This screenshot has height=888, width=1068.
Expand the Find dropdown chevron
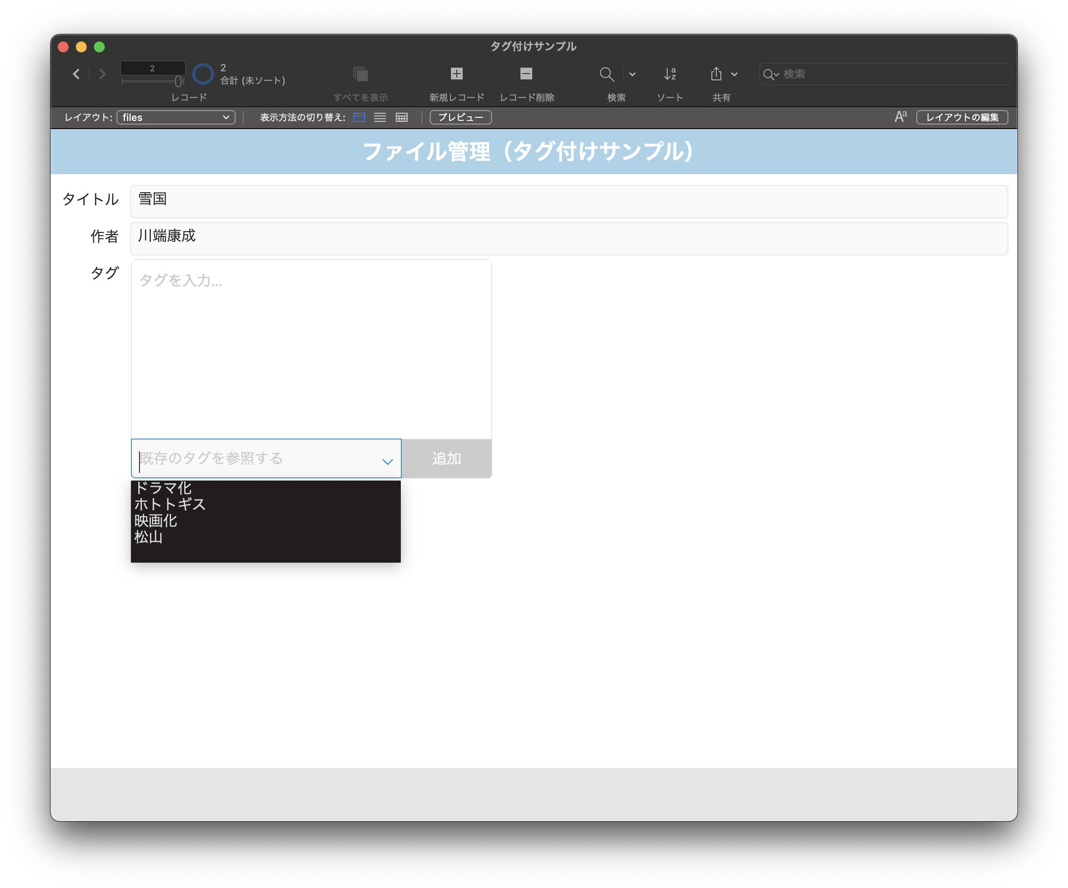pos(632,74)
